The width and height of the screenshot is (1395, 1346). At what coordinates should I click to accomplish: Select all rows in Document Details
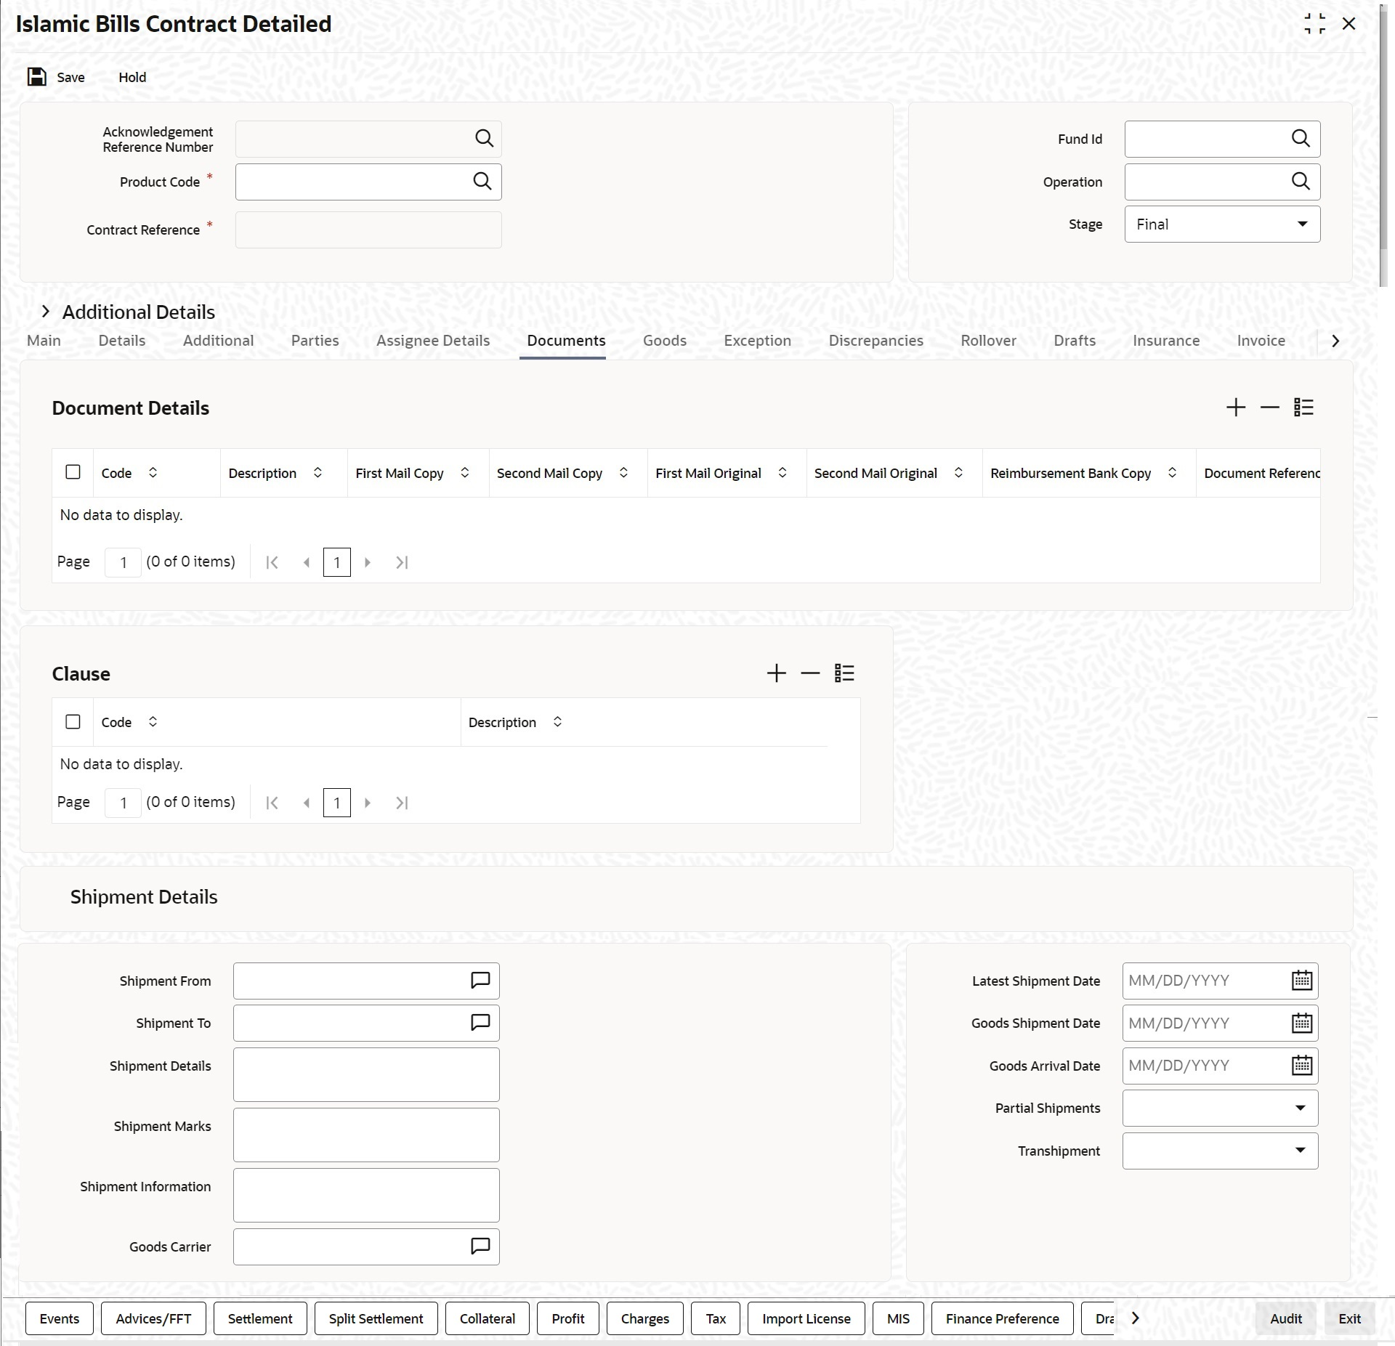pyautogui.click(x=73, y=472)
